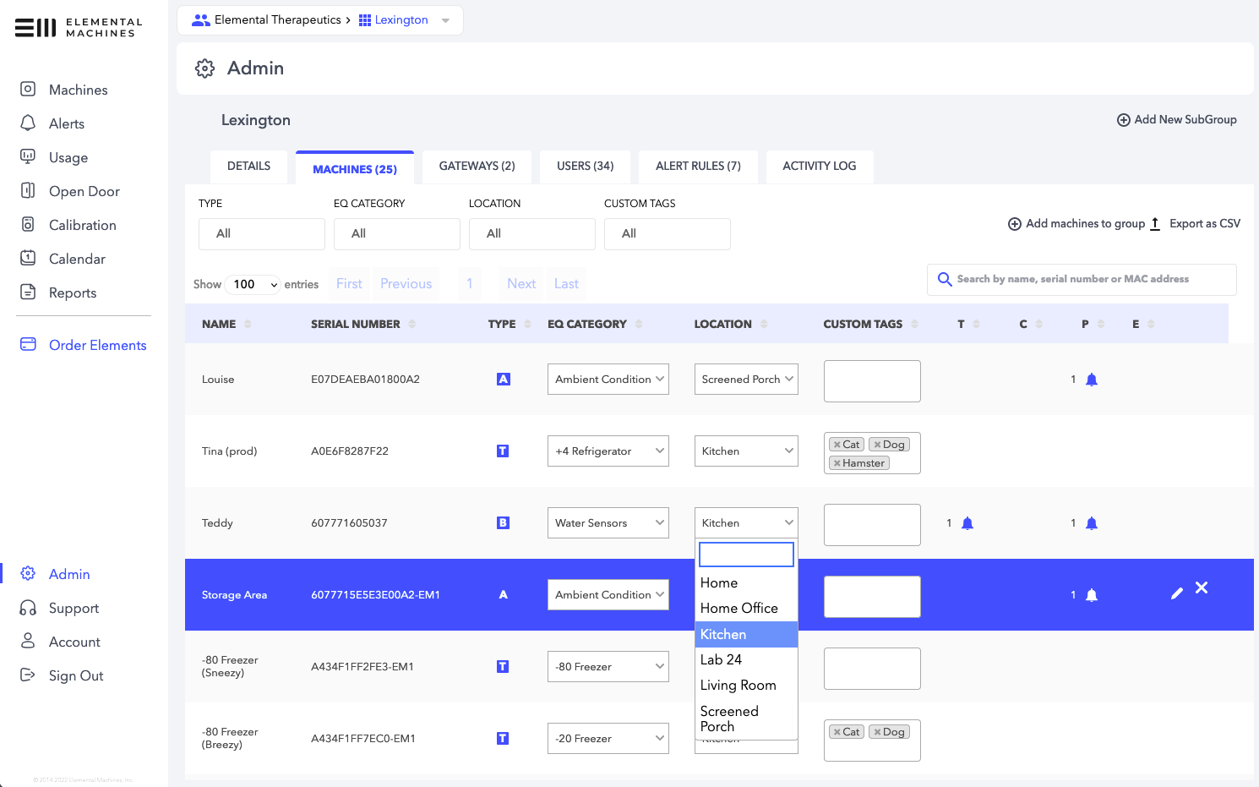The image size is (1259, 787).
Task: Click the search field for machines
Action: click(1082, 279)
